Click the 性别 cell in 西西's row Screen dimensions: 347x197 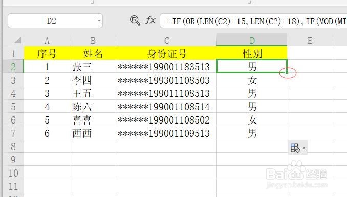tap(252, 133)
